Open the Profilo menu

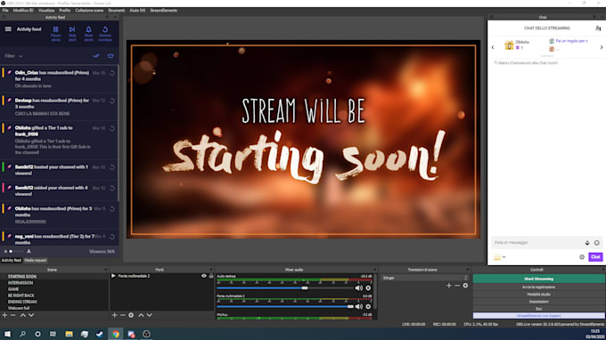tap(64, 11)
